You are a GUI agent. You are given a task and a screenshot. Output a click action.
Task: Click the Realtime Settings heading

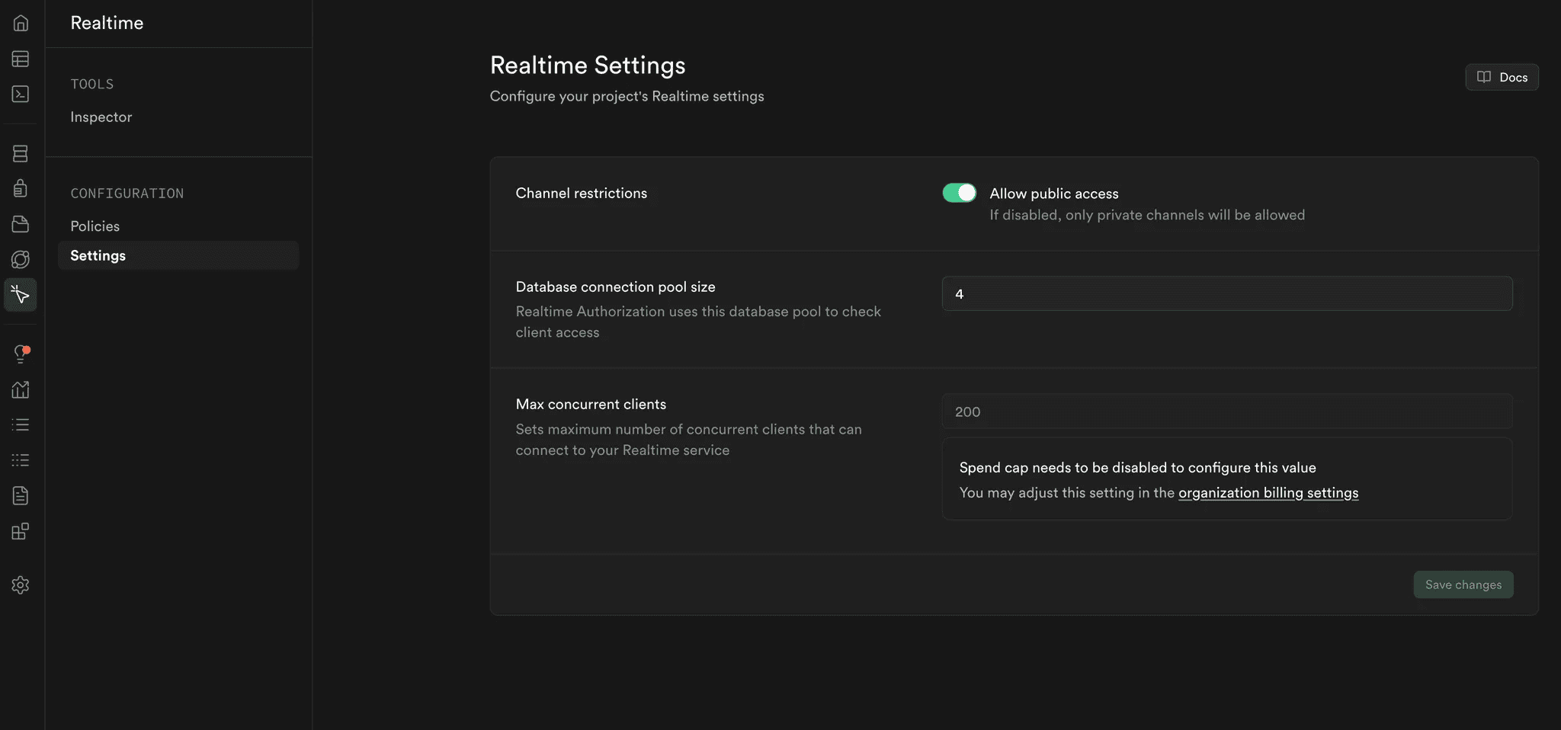(x=588, y=66)
